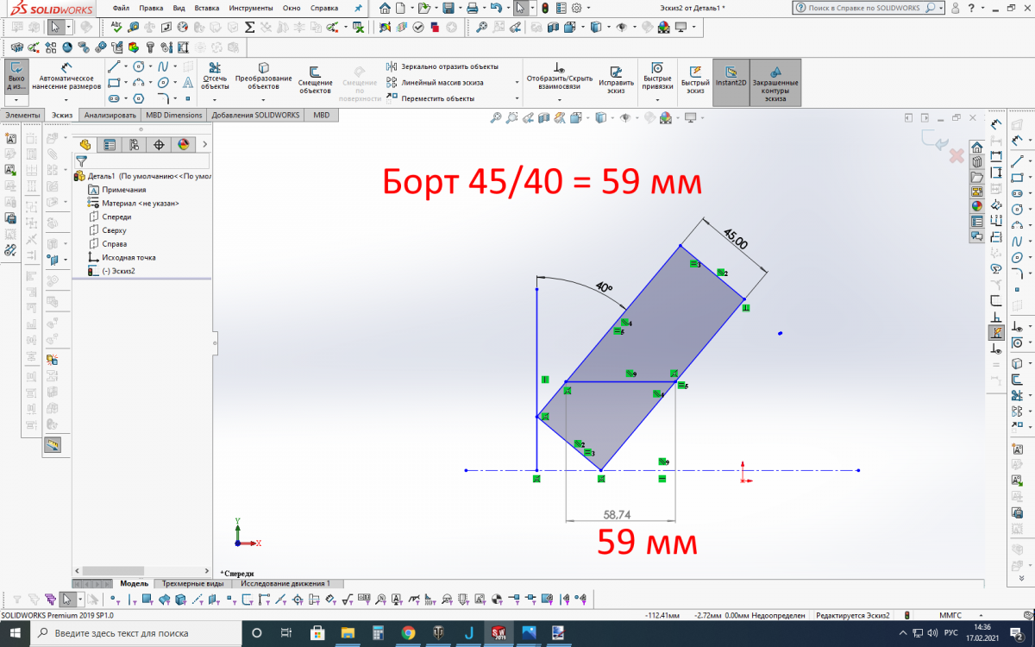Click the Windows taskbar search box
This screenshot has width=1035, height=647.
pyautogui.click(x=135, y=633)
